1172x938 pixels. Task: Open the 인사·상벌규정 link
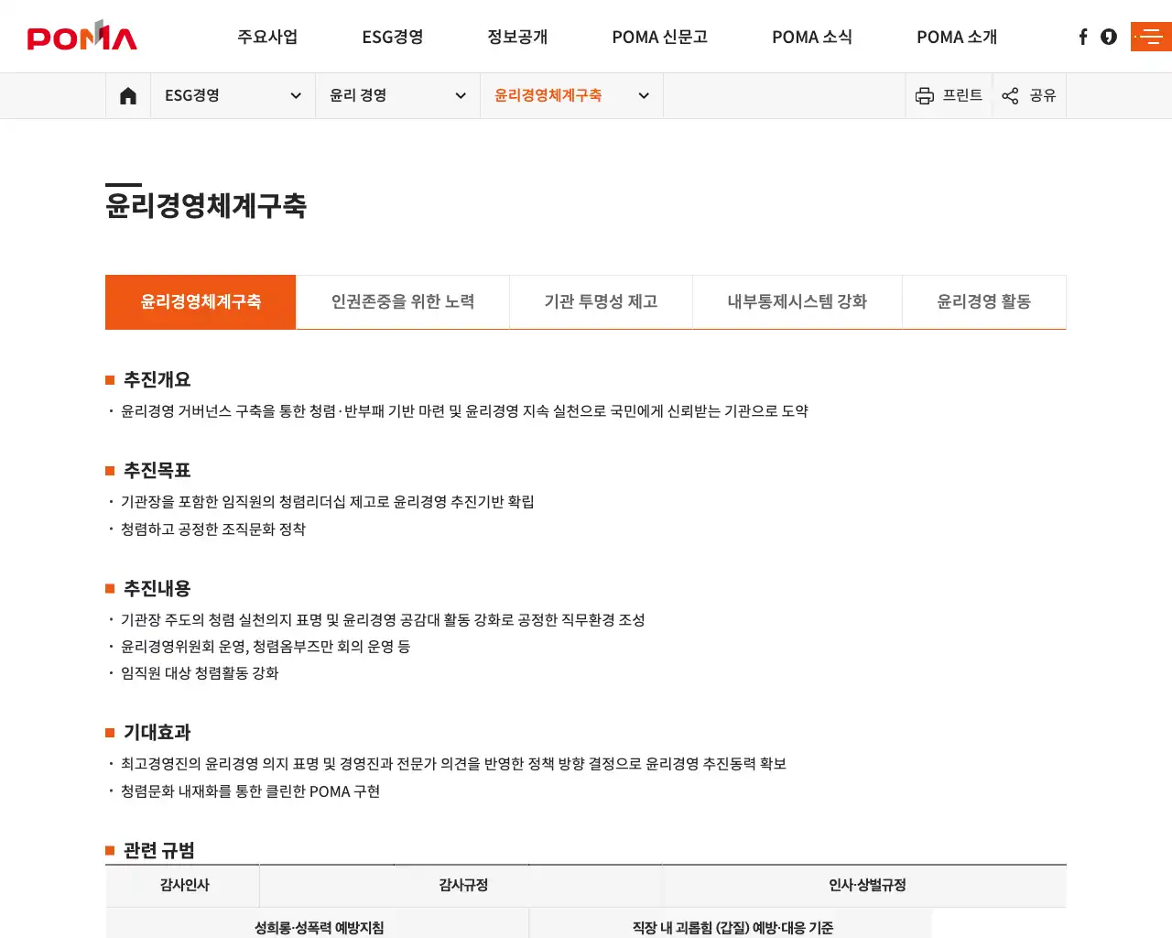point(866,885)
